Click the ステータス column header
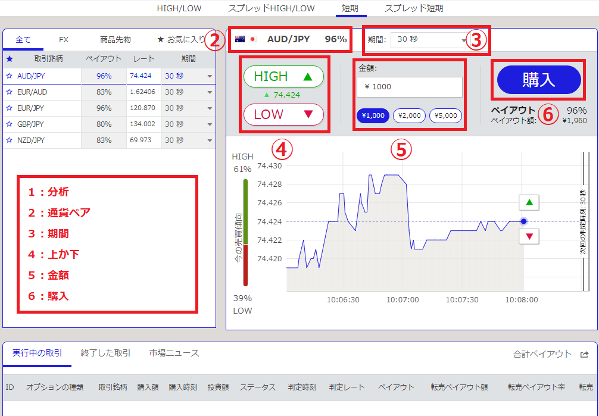Screen dimensions: 599x416 (258, 387)
